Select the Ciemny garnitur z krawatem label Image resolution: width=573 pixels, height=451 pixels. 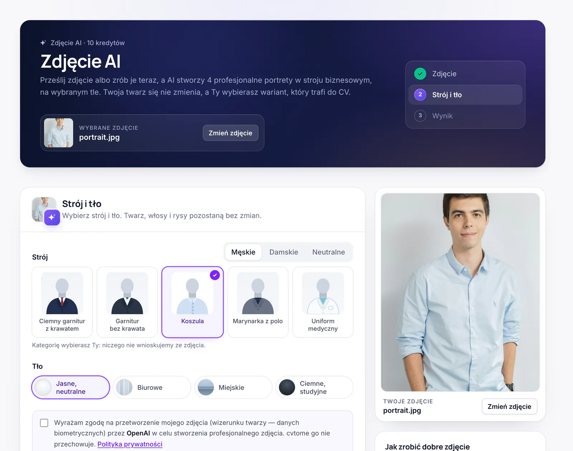pyautogui.click(x=62, y=325)
